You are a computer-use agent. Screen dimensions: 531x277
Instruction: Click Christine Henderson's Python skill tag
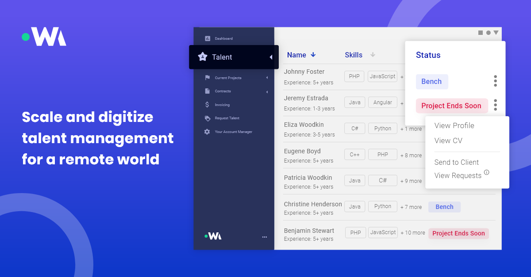383,206
